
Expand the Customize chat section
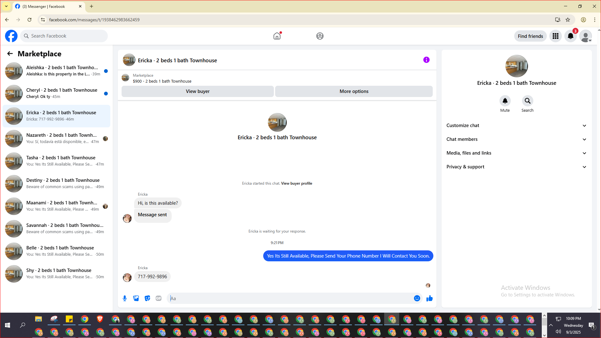point(517,125)
